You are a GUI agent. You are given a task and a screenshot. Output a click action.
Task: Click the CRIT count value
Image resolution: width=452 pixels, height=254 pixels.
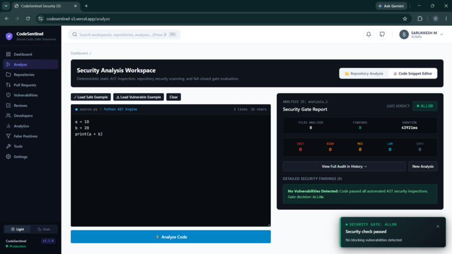[x=301, y=150]
